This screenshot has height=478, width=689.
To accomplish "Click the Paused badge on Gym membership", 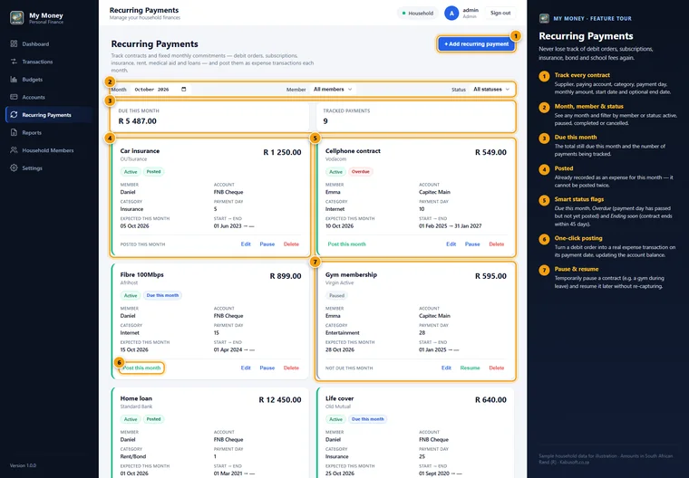I will [336, 295].
